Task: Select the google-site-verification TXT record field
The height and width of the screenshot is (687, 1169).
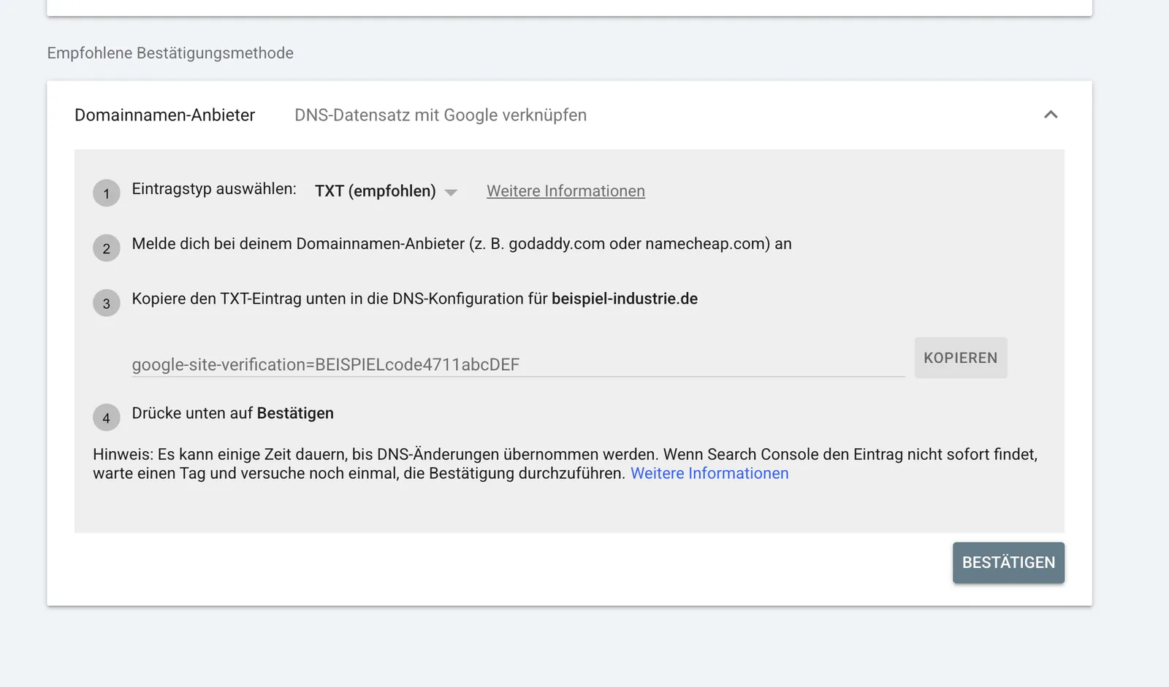Action: point(518,364)
